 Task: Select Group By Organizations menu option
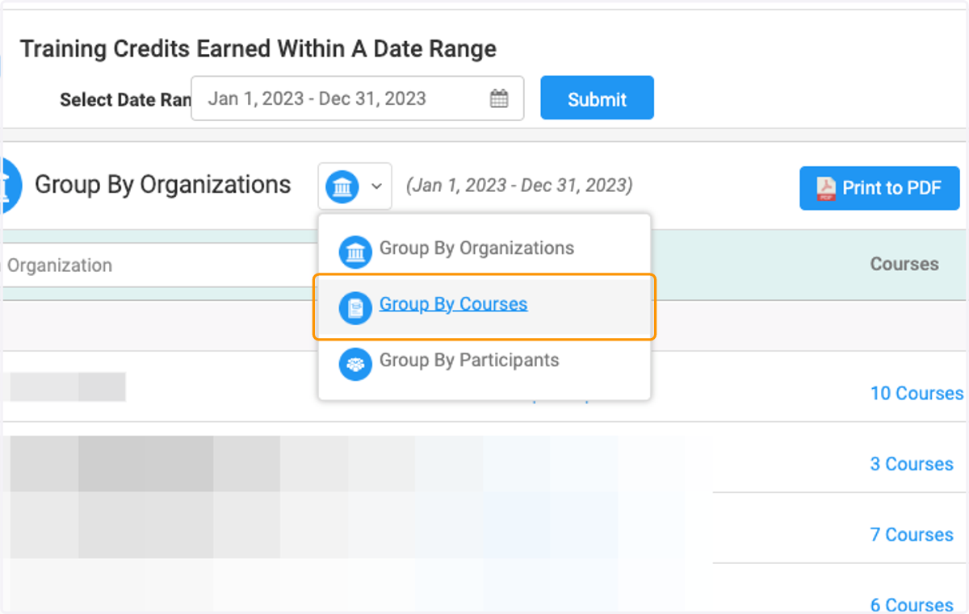(484, 249)
